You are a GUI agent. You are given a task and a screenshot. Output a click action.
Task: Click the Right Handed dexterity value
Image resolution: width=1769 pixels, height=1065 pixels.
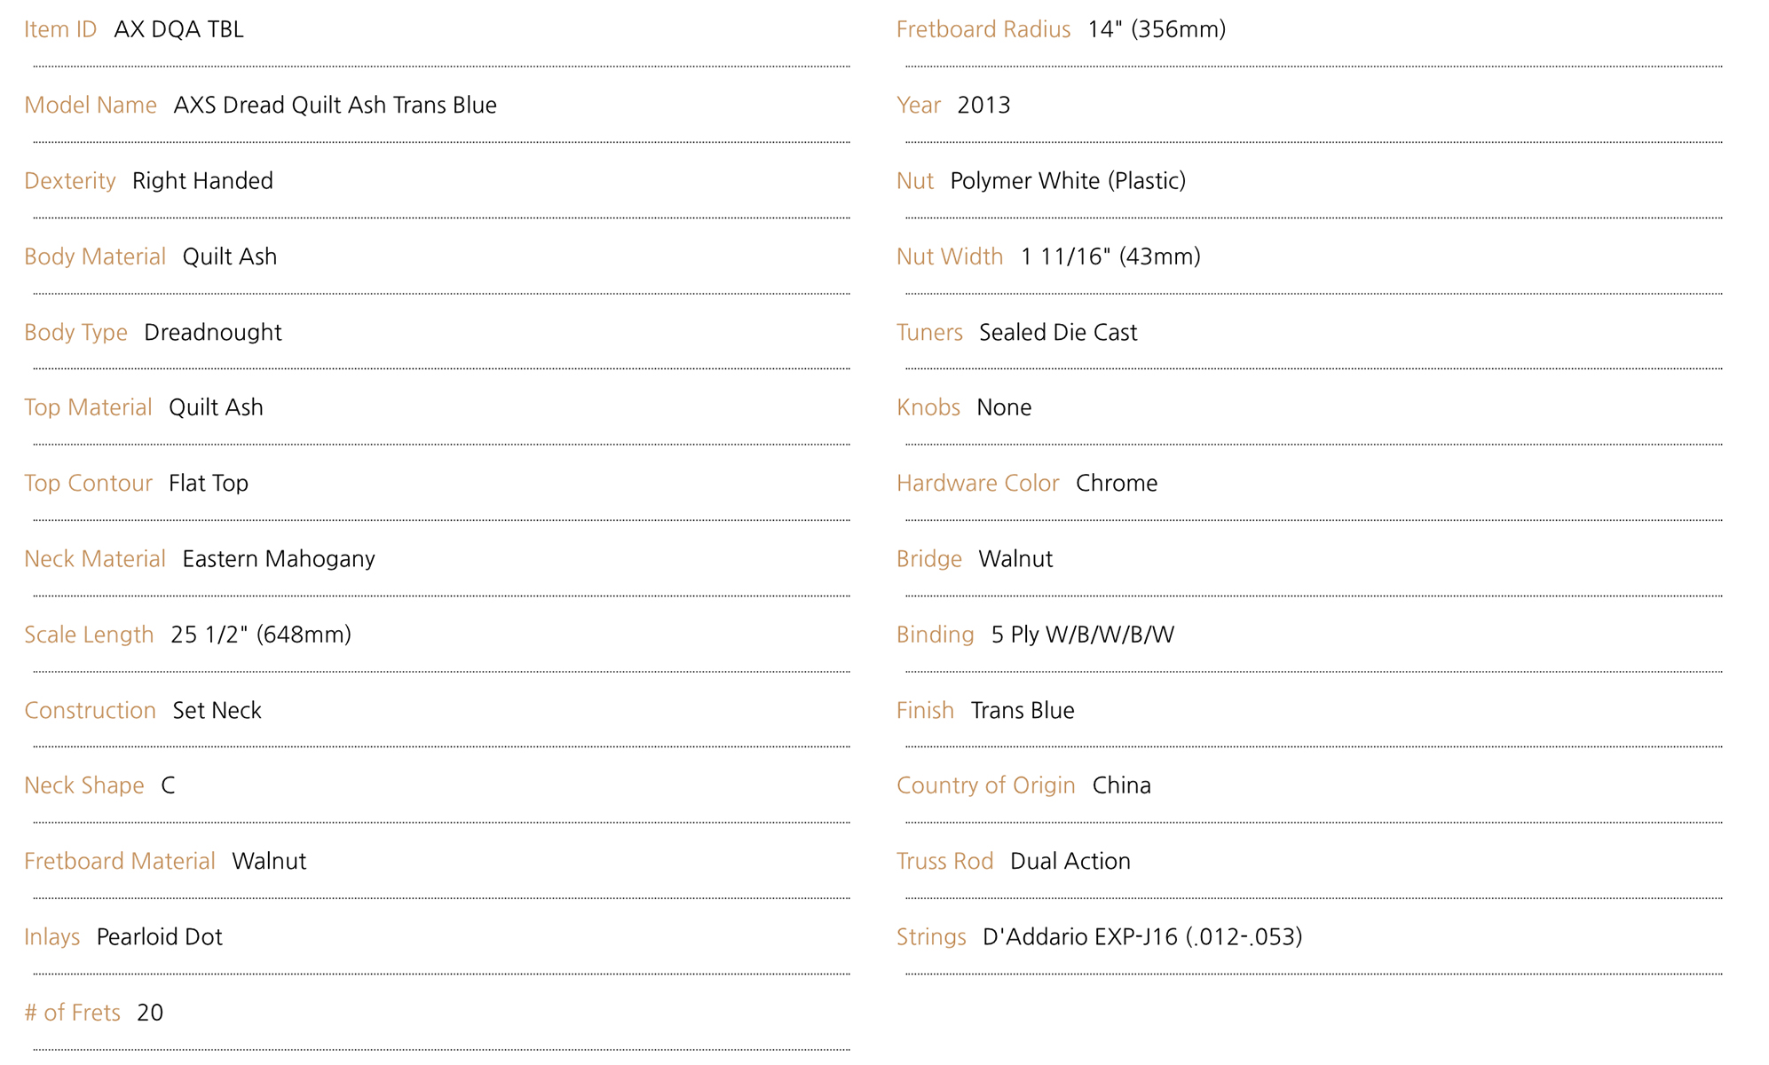202,181
